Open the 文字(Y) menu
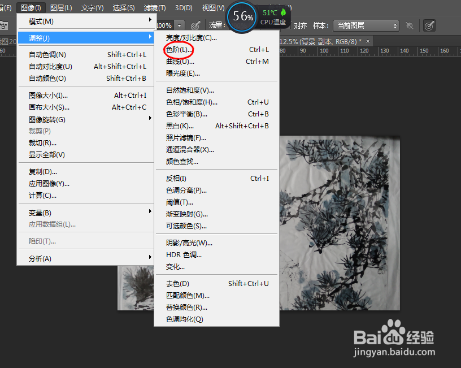This screenshot has height=368, width=461. coord(92,8)
